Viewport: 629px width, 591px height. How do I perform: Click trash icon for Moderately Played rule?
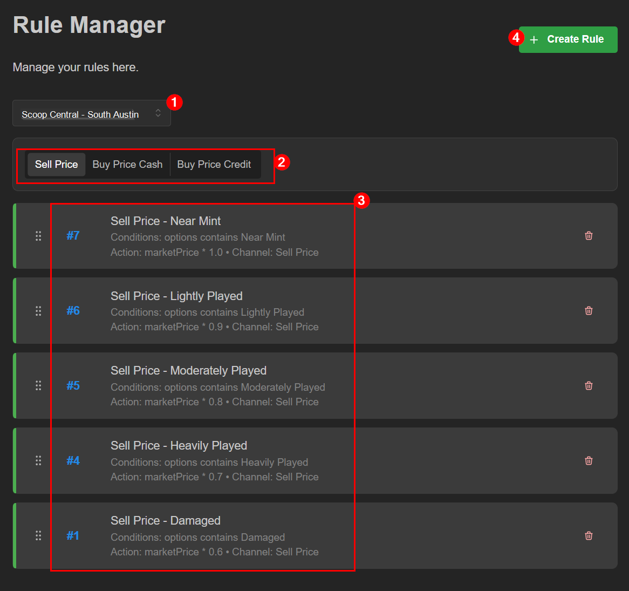(589, 385)
